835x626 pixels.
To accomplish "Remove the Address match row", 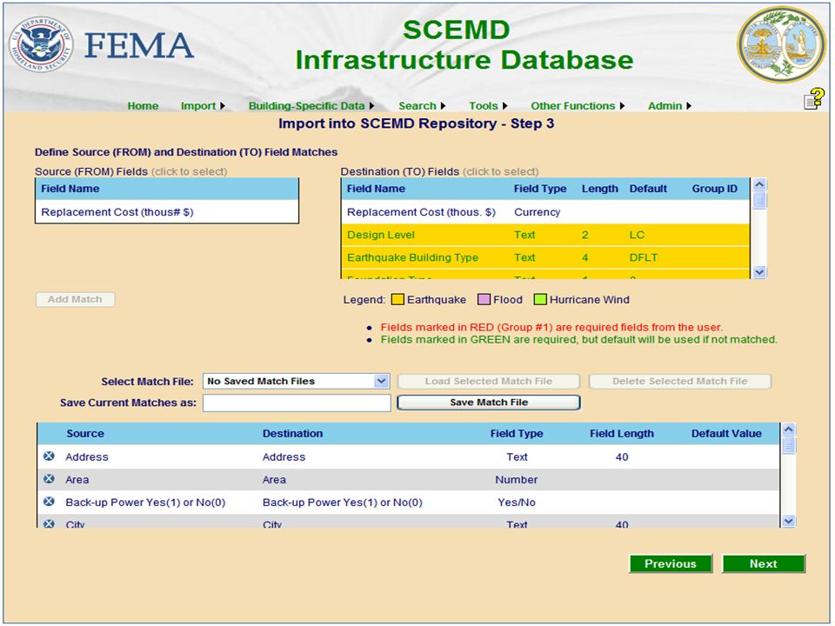I will tap(49, 456).
